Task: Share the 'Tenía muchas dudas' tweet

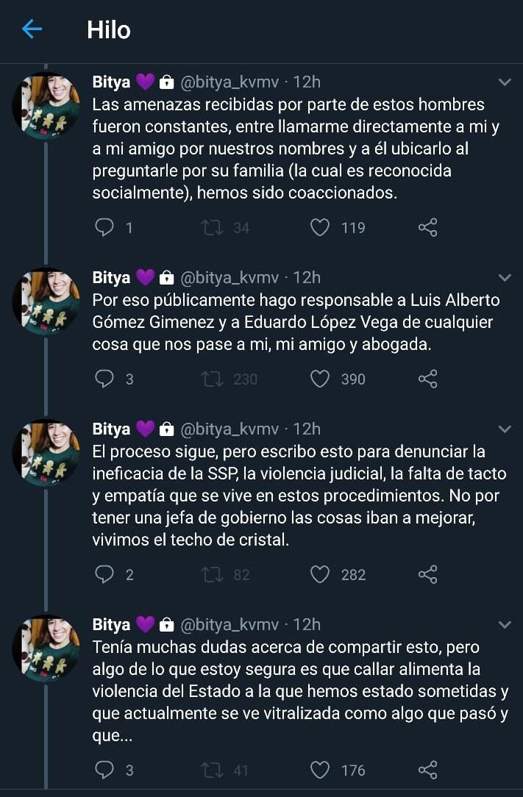Action: tap(427, 771)
